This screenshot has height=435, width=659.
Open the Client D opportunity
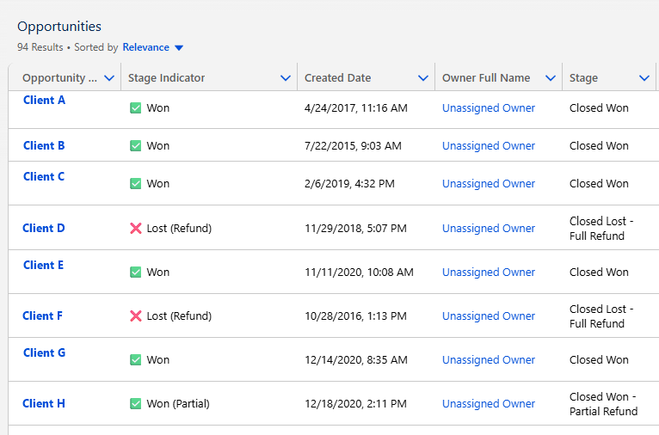pyautogui.click(x=44, y=229)
